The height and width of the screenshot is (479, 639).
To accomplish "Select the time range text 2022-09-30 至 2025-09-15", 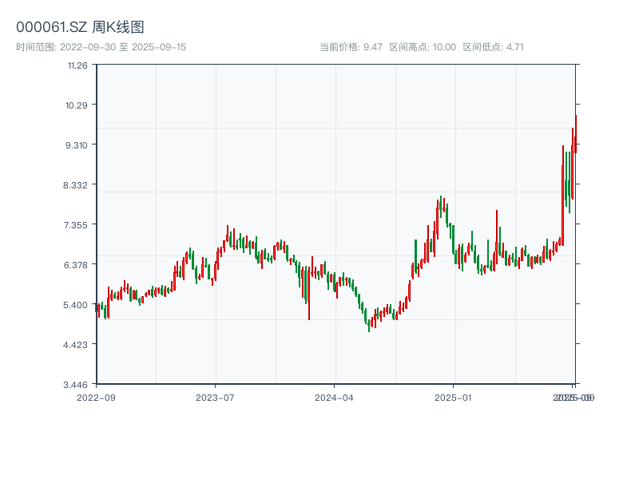I will tap(123, 47).
